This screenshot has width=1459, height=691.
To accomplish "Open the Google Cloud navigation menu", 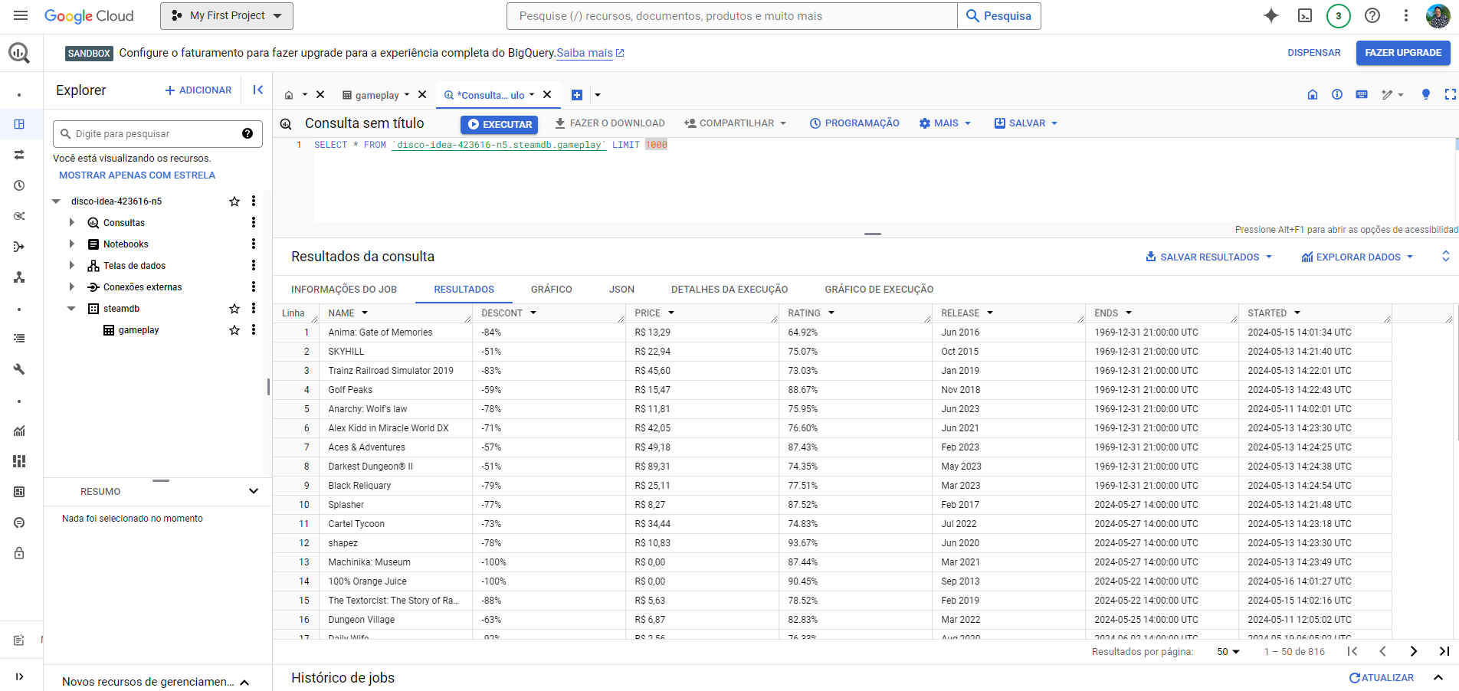I will pos(21,15).
